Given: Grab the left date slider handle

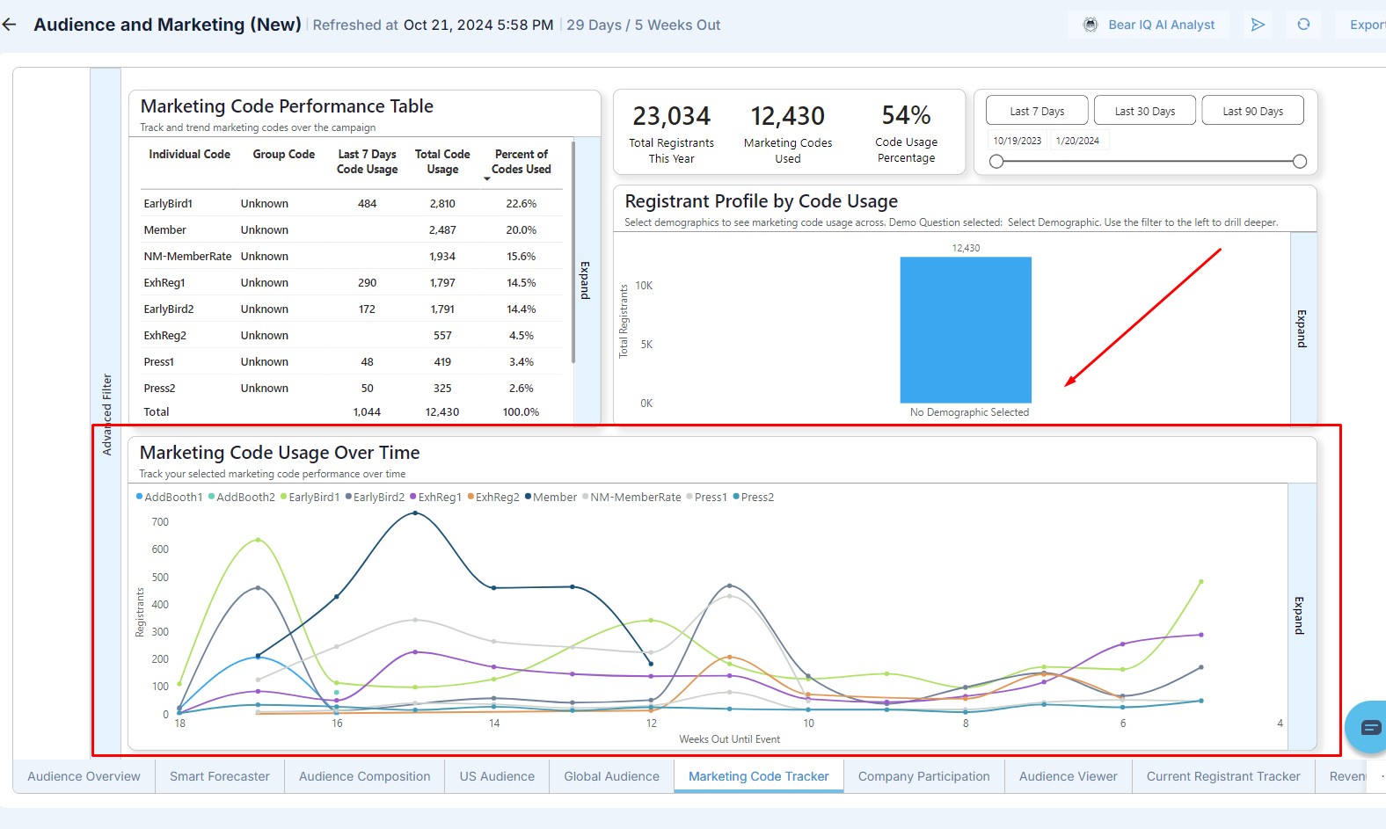Looking at the screenshot, I should (996, 162).
